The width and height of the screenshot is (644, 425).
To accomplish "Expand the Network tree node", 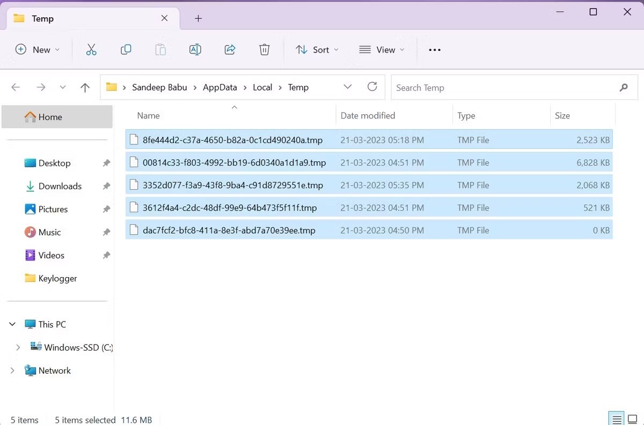I will click(x=13, y=370).
